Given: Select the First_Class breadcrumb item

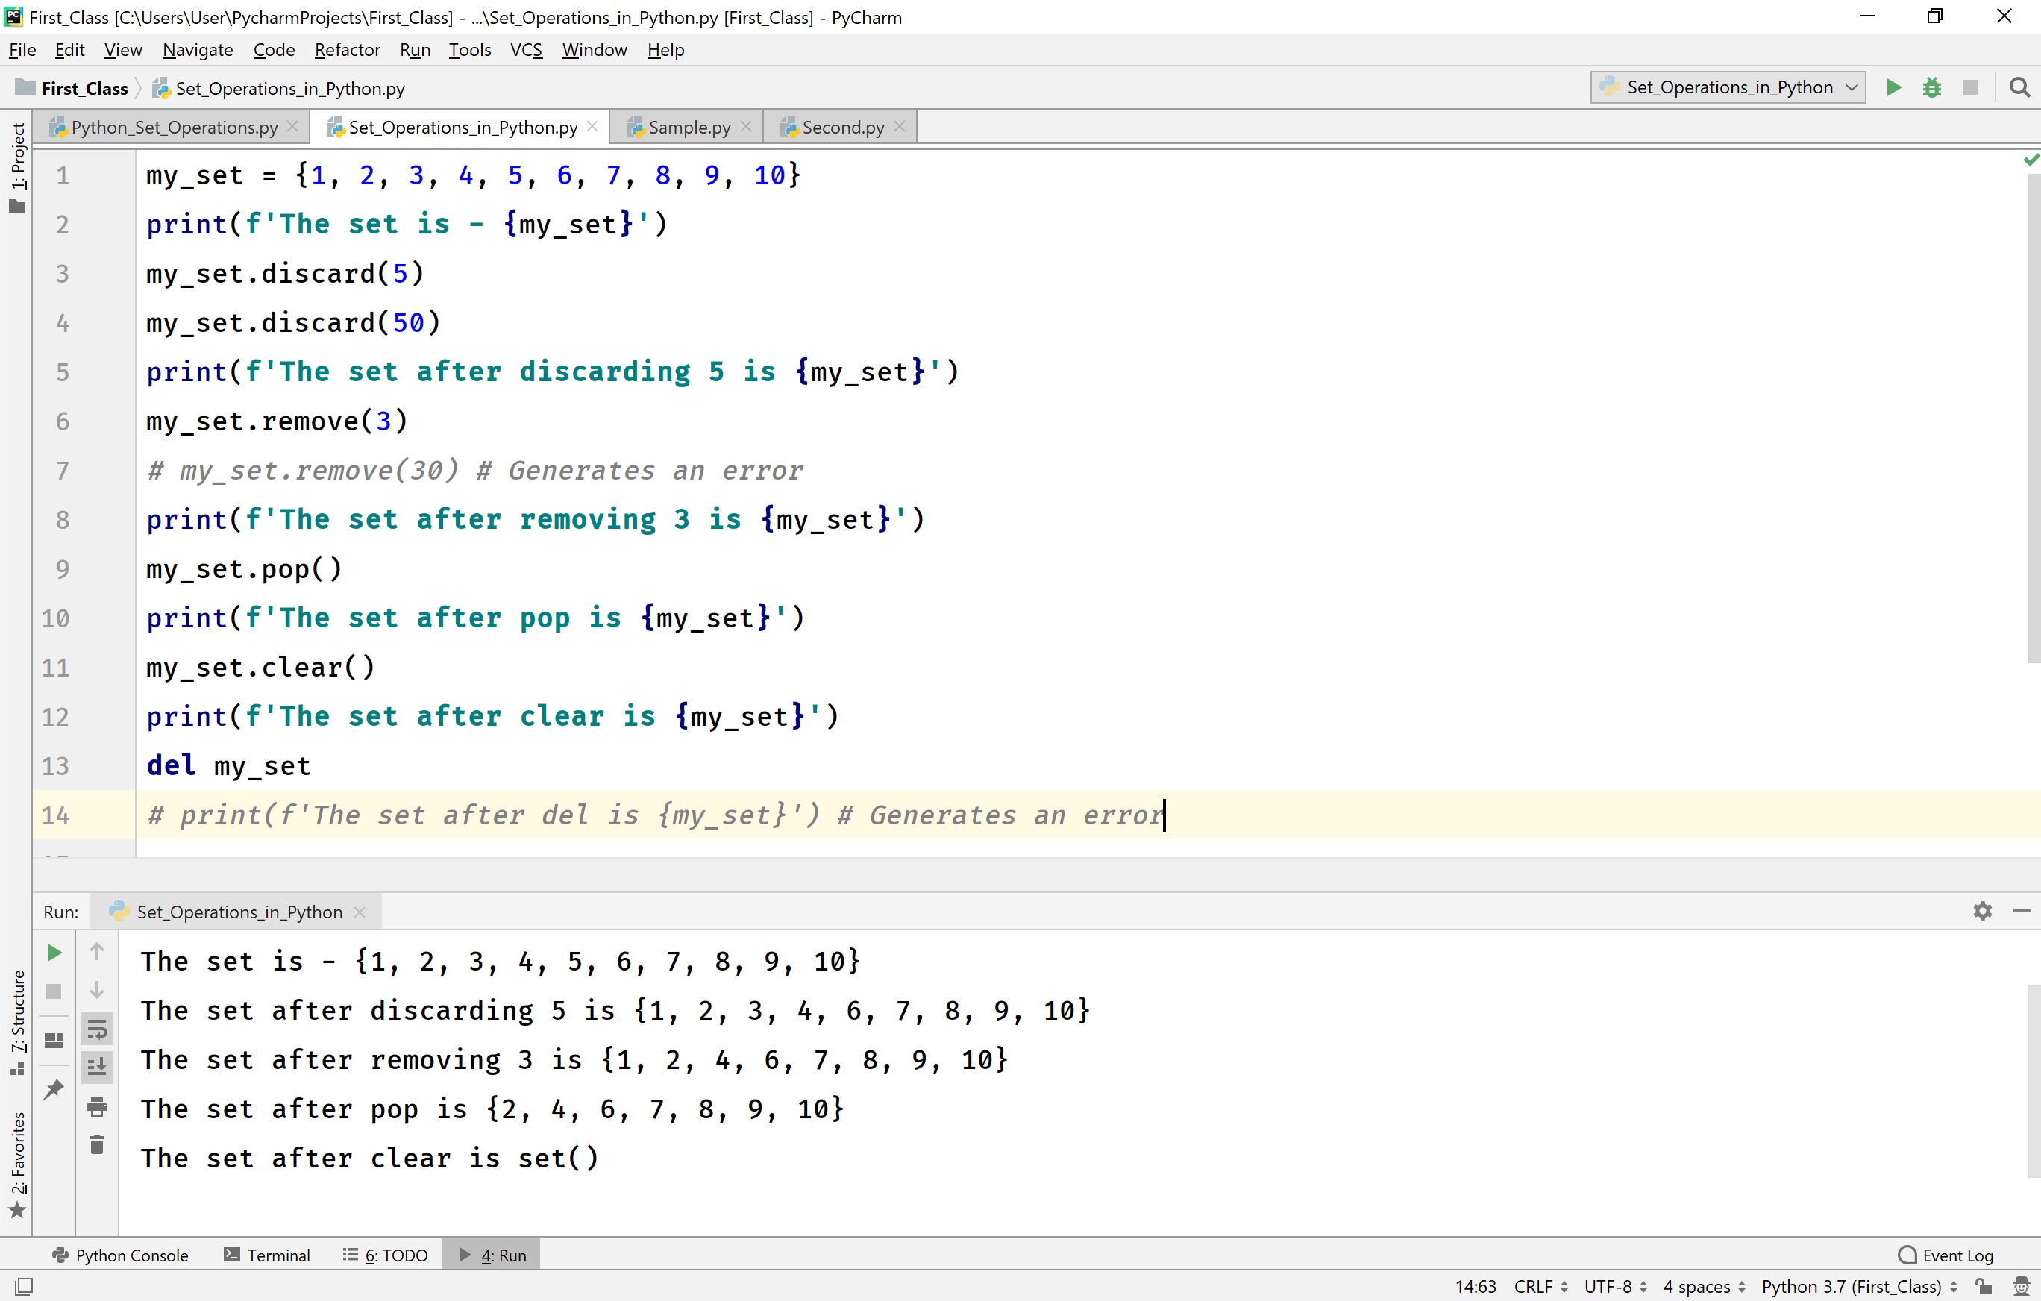Looking at the screenshot, I should click(x=84, y=87).
